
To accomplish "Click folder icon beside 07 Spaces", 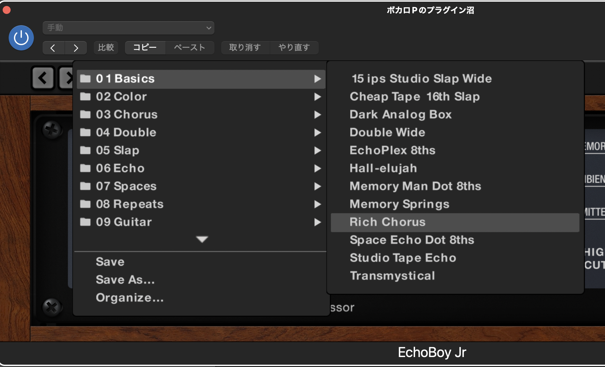I will click(85, 186).
